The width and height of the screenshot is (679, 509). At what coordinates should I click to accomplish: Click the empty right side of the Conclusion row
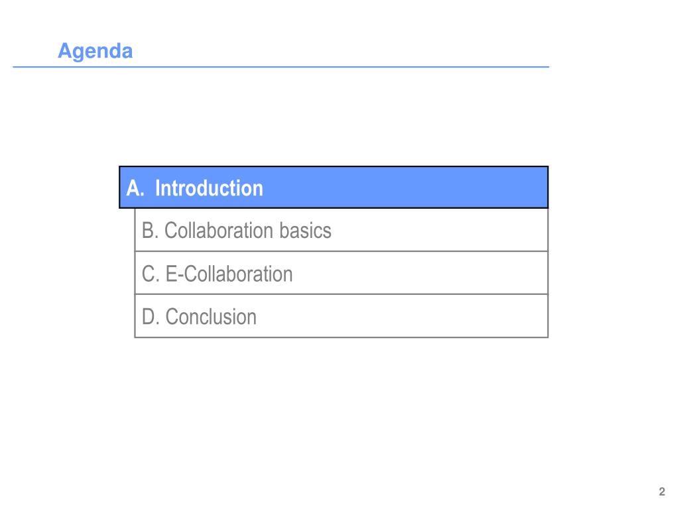[x=402, y=316]
